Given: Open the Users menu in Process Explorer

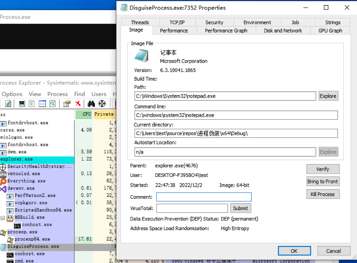Looking at the screenshot, I should (99, 94).
